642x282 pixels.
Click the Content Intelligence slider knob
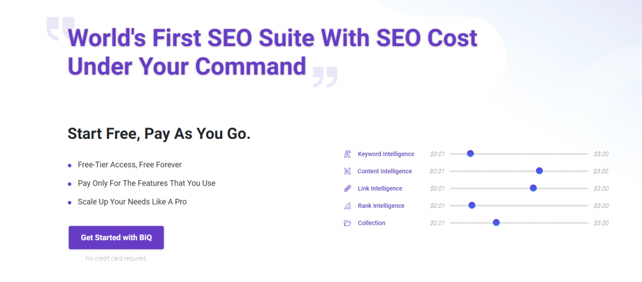click(x=539, y=171)
